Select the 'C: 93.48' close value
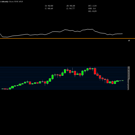 pyautogui.click(x=49, y=9)
